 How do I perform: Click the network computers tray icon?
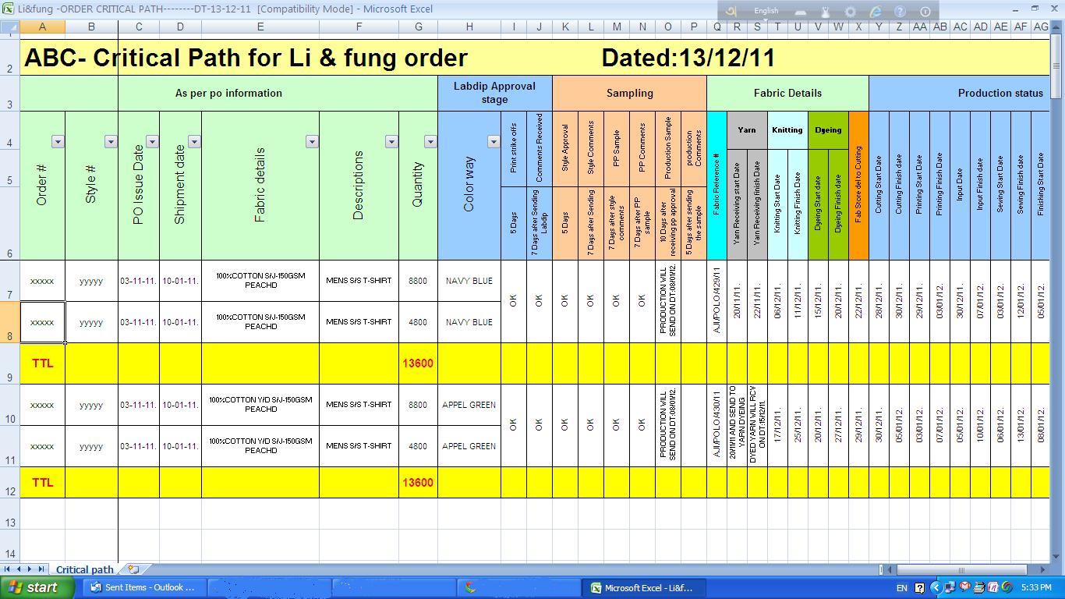pos(951,587)
